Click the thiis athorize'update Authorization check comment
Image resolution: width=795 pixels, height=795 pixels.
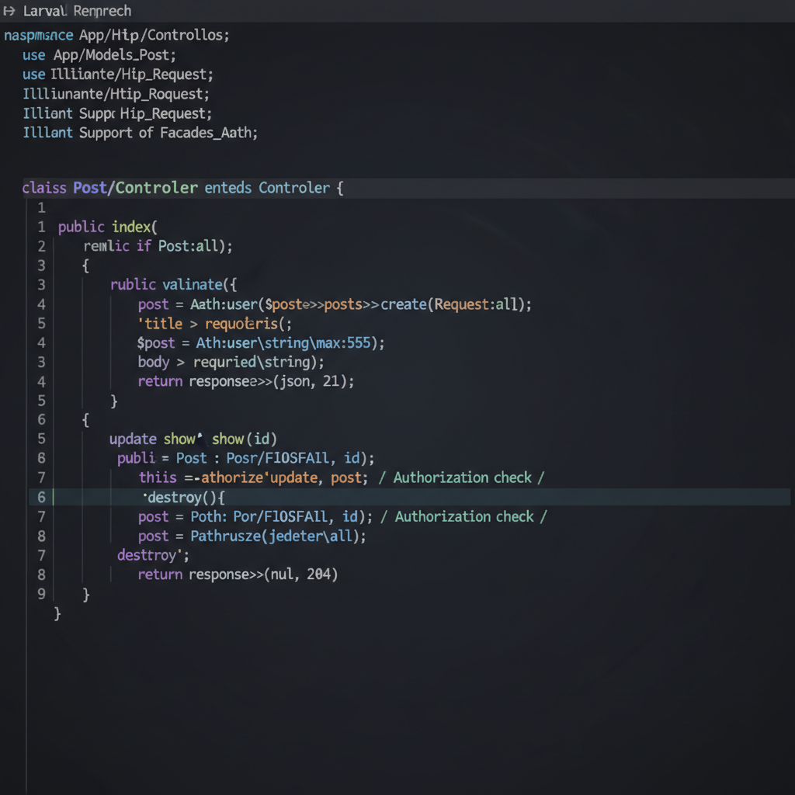click(x=461, y=477)
